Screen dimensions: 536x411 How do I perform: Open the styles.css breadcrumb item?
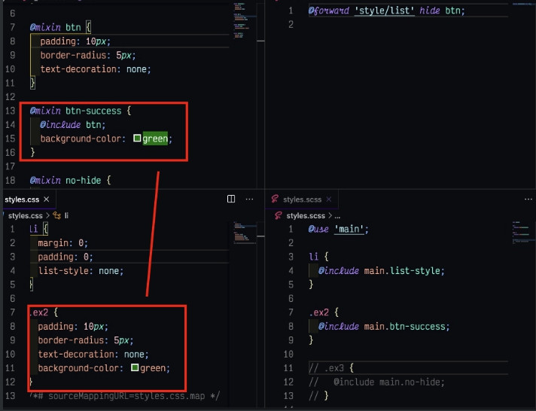coord(26,216)
